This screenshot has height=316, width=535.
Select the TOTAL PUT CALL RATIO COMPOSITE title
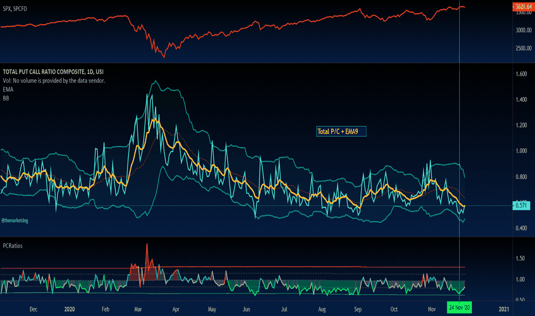point(53,72)
